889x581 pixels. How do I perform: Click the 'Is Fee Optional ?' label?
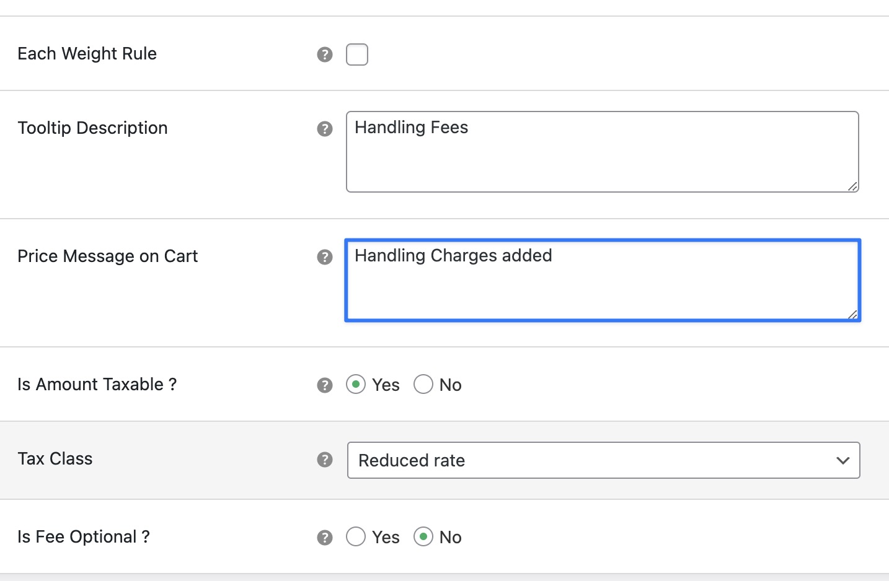84,537
